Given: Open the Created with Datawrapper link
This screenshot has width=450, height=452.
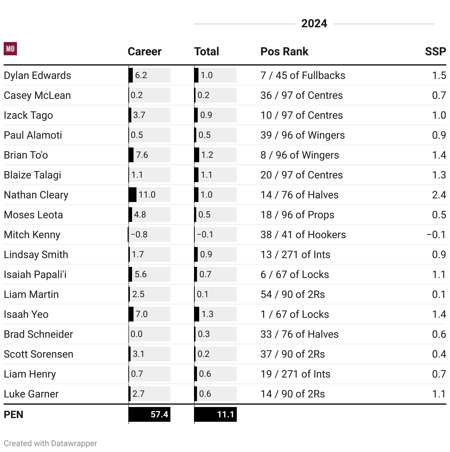Looking at the screenshot, I should pos(51,443).
